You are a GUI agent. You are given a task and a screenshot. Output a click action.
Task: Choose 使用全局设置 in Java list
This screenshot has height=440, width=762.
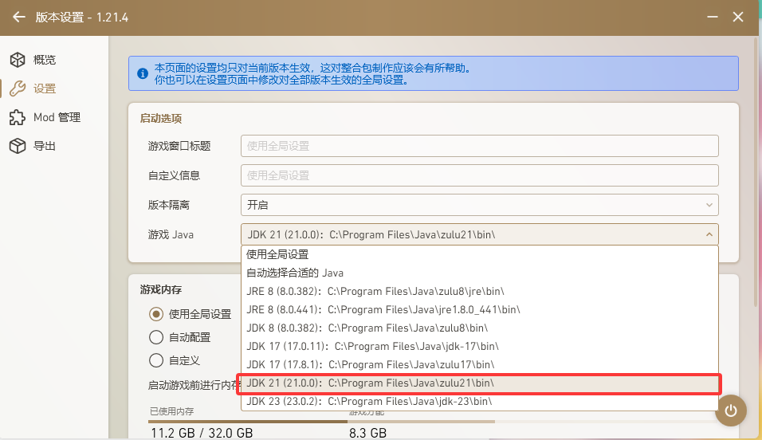[x=480, y=254]
